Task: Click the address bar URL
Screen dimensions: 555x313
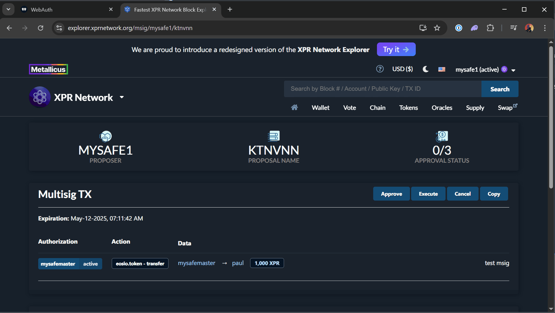Action: [x=130, y=28]
